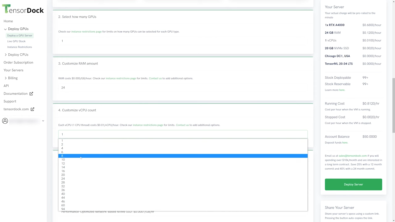Screen dimensions: 395x222
Task: Select 10 vCPUs from the open list
Action: point(183,160)
